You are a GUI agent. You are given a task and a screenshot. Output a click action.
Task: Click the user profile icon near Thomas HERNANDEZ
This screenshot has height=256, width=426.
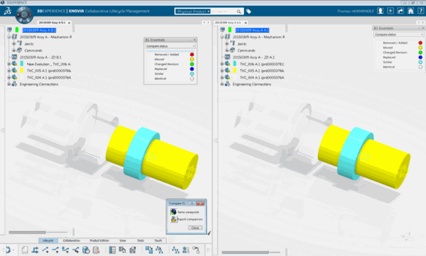pos(380,11)
